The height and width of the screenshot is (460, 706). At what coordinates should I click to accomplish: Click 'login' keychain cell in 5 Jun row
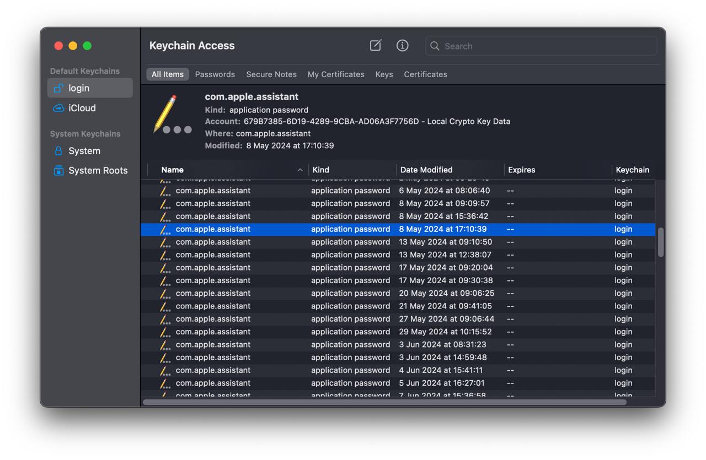pyautogui.click(x=623, y=383)
